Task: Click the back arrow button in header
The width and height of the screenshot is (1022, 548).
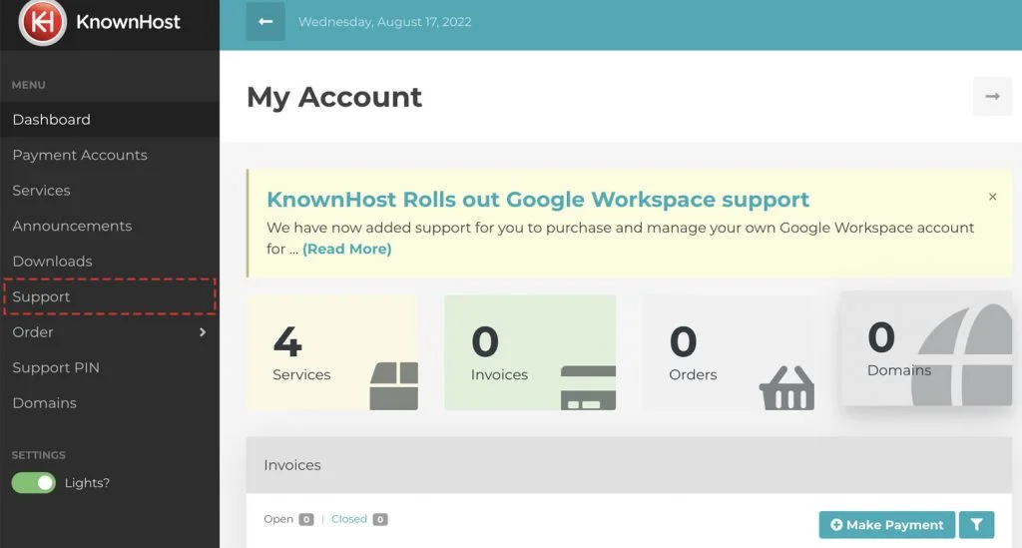Action: (265, 22)
